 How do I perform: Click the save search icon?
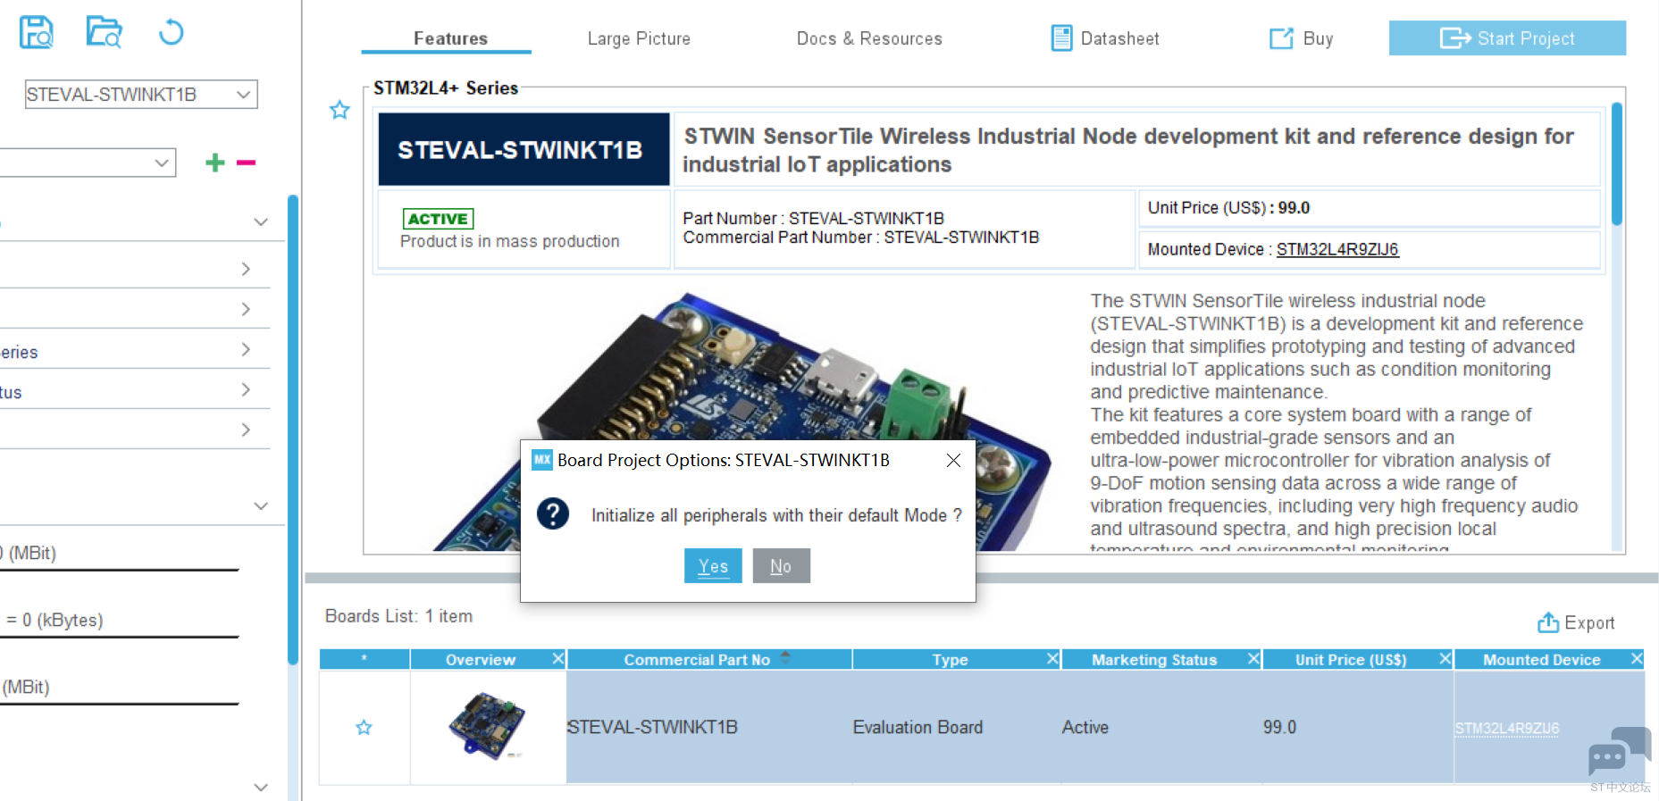[x=36, y=32]
